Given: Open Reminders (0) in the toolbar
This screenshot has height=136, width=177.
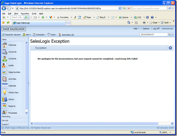Looking at the screenshot, I should [66, 35].
